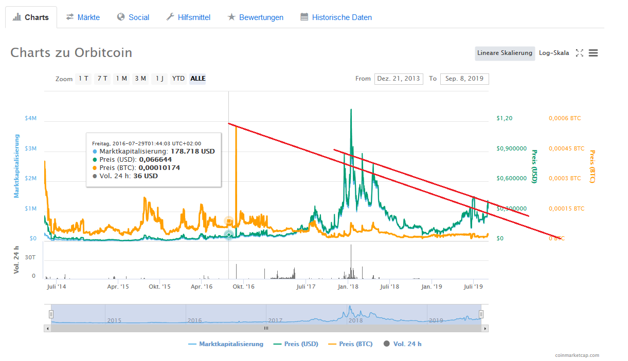Open the From date picker showing Dez. 21, 2013
Screen dimensions: 628x361
pyautogui.click(x=399, y=79)
